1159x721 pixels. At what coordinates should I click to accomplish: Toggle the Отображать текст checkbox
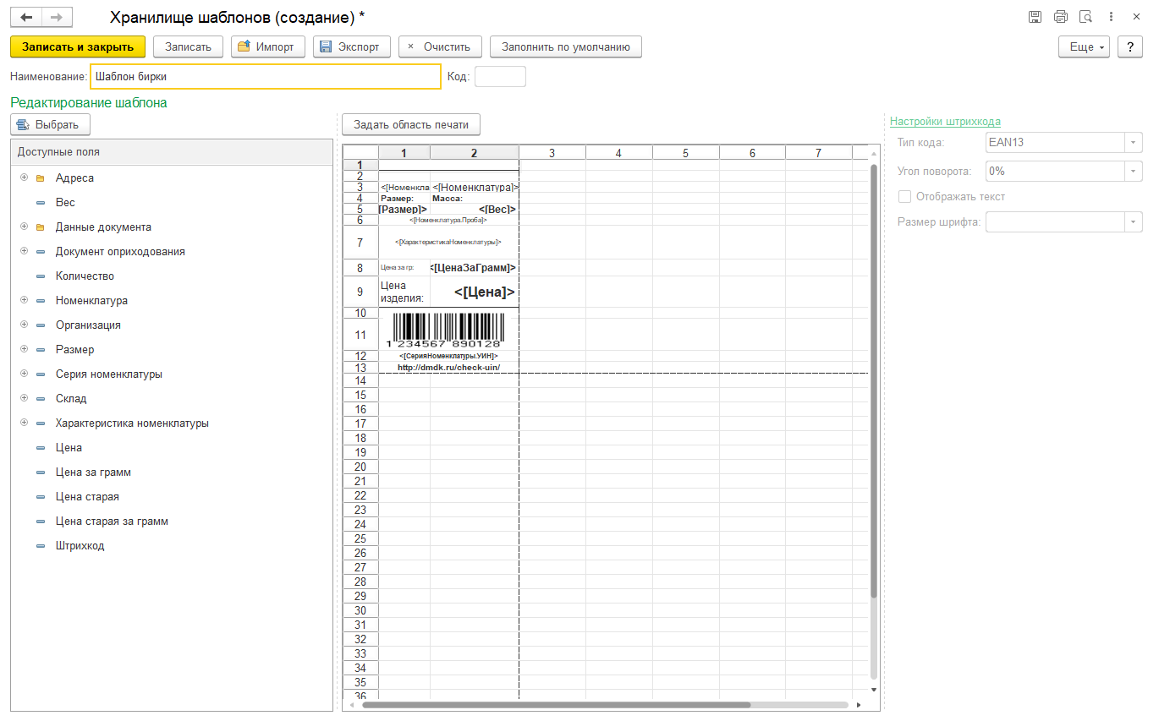tap(904, 197)
